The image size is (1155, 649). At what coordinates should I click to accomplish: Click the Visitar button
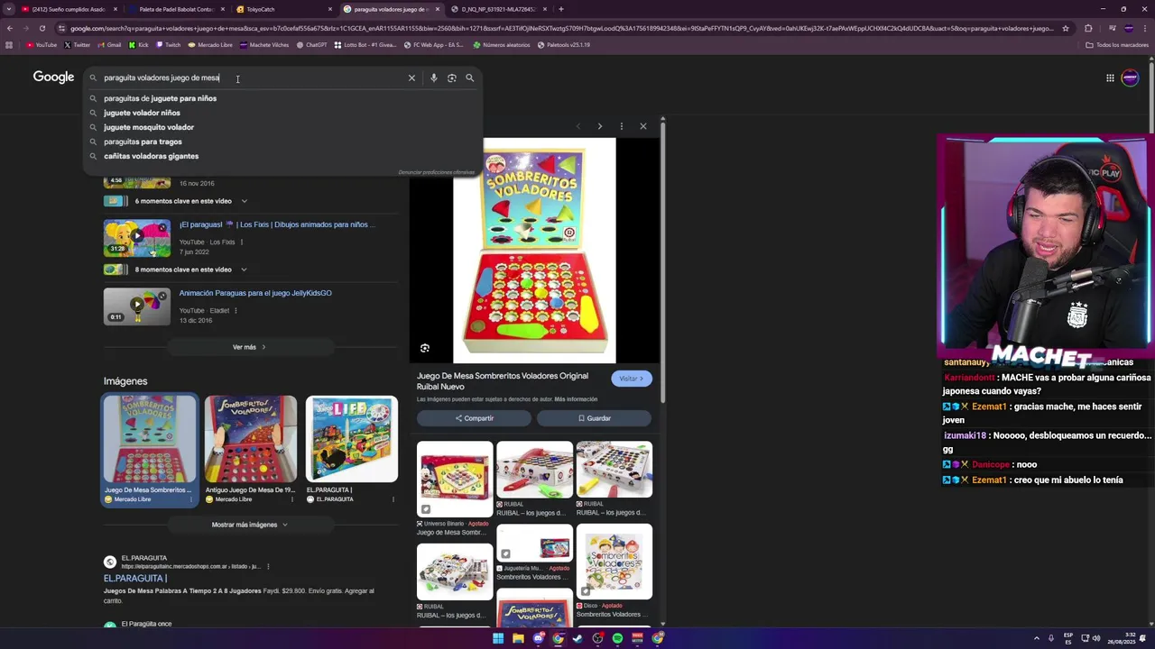coord(632,379)
